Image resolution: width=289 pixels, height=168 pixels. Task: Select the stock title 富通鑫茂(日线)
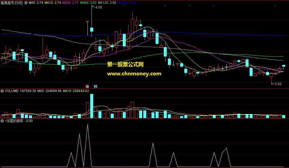12,3
